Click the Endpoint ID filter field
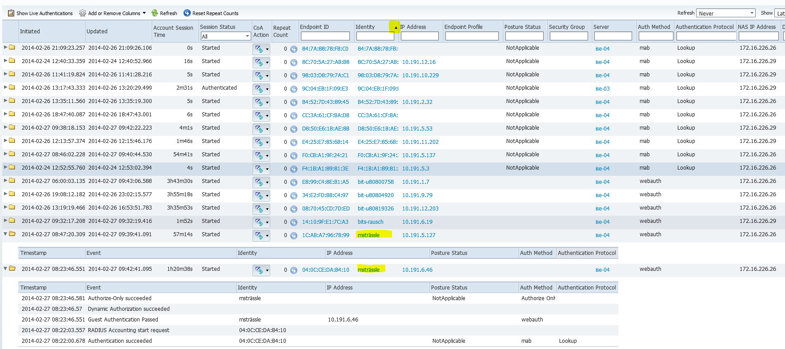The width and height of the screenshot is (785, 349). [325, 36]
